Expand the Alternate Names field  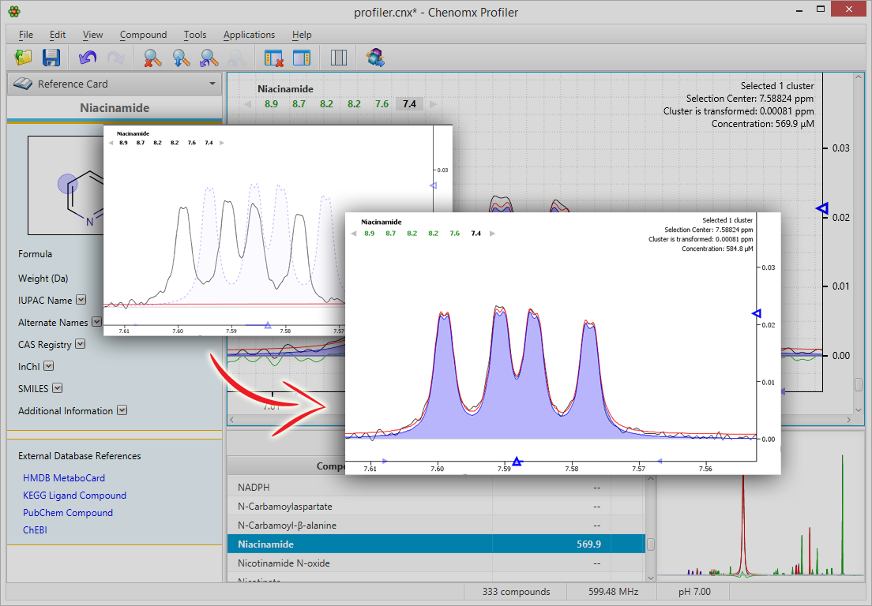click(96, 322)
